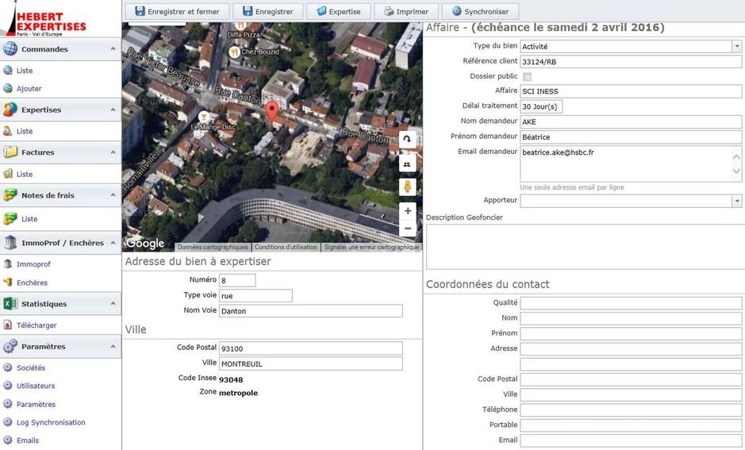The height and width of the screenshot is (450, 745).
Task: Click the email field scroll down arrow
Action: point(736,171)
